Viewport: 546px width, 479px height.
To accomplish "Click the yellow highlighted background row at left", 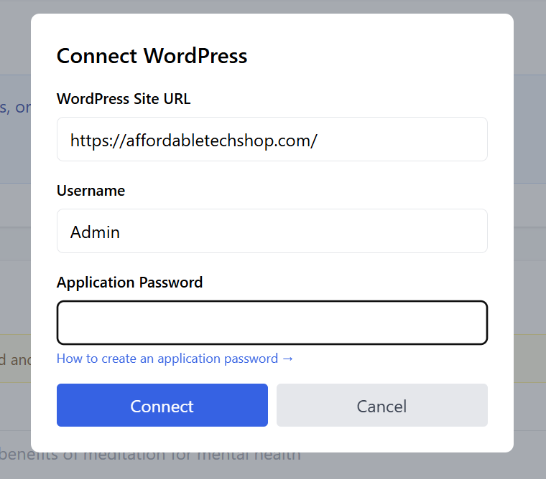I will (14, 358).
